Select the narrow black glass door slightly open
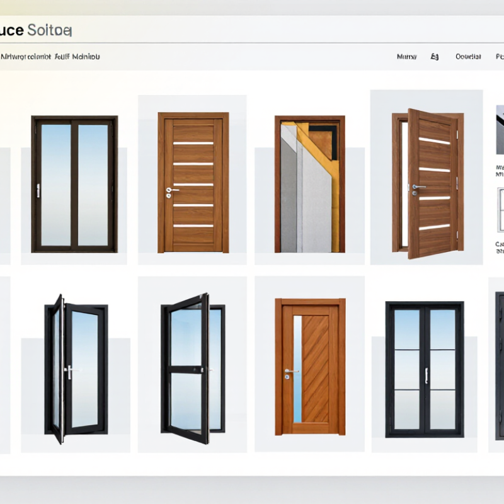The width and height of the screenshot is (504, 504). click(76, 369)
